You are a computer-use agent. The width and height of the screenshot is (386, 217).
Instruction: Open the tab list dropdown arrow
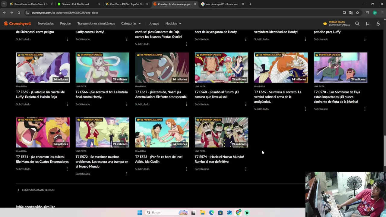click(4, 4)
